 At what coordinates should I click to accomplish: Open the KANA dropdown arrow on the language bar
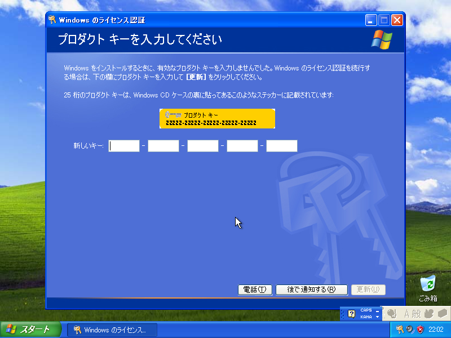377,317
